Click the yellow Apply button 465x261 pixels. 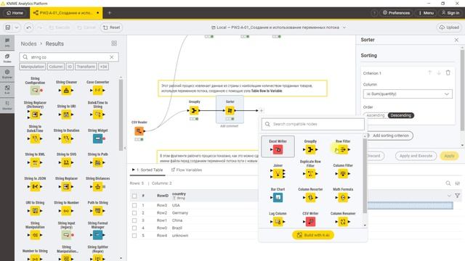pos(449,156)
